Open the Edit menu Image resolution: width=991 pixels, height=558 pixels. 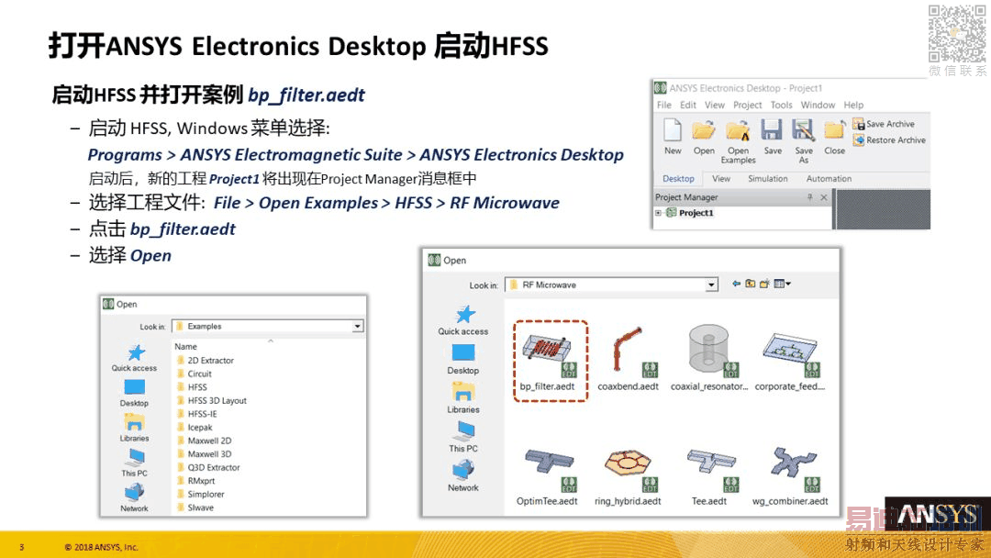pyautogui.click(x=687, y=105)
